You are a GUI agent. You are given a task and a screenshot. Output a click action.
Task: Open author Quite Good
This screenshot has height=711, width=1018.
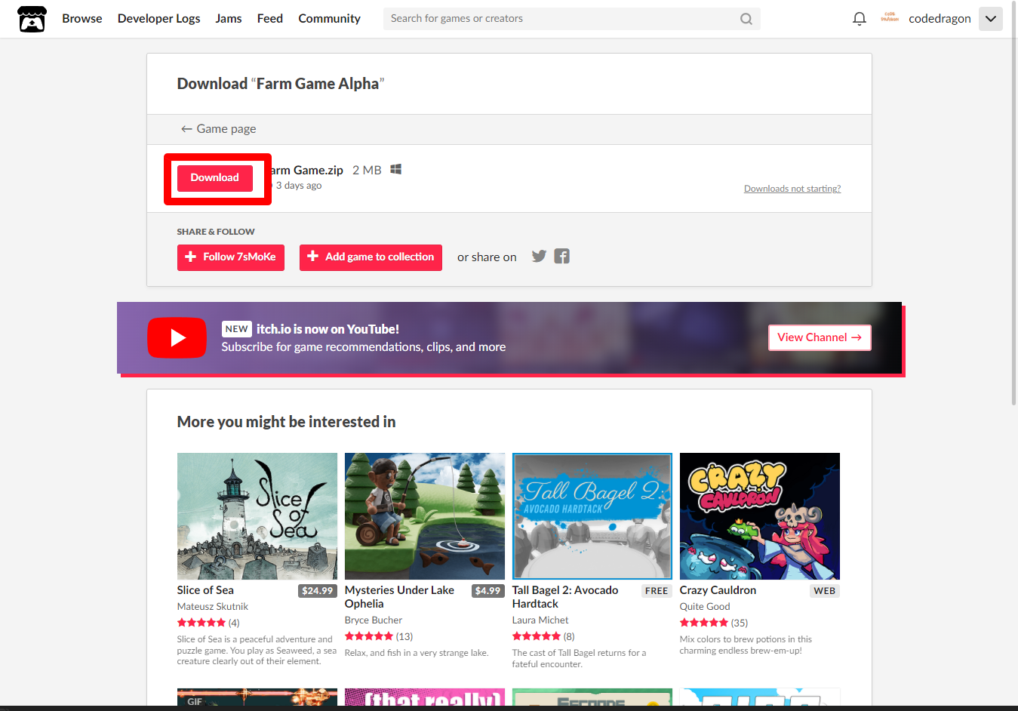(x=705, y=607)
